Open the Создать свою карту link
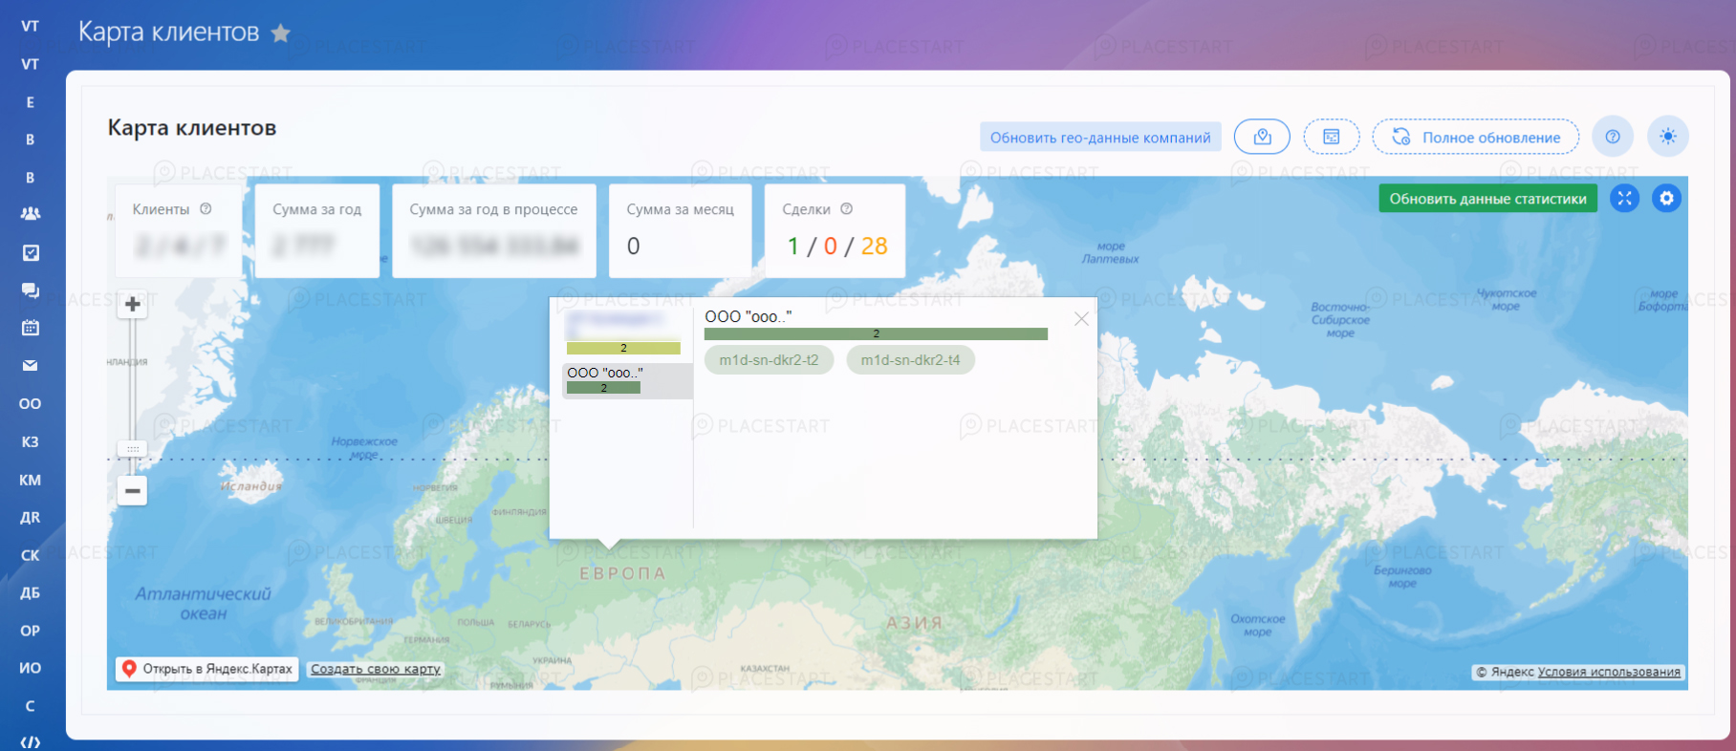This screenshot has height=751, width=1736. 375,669
